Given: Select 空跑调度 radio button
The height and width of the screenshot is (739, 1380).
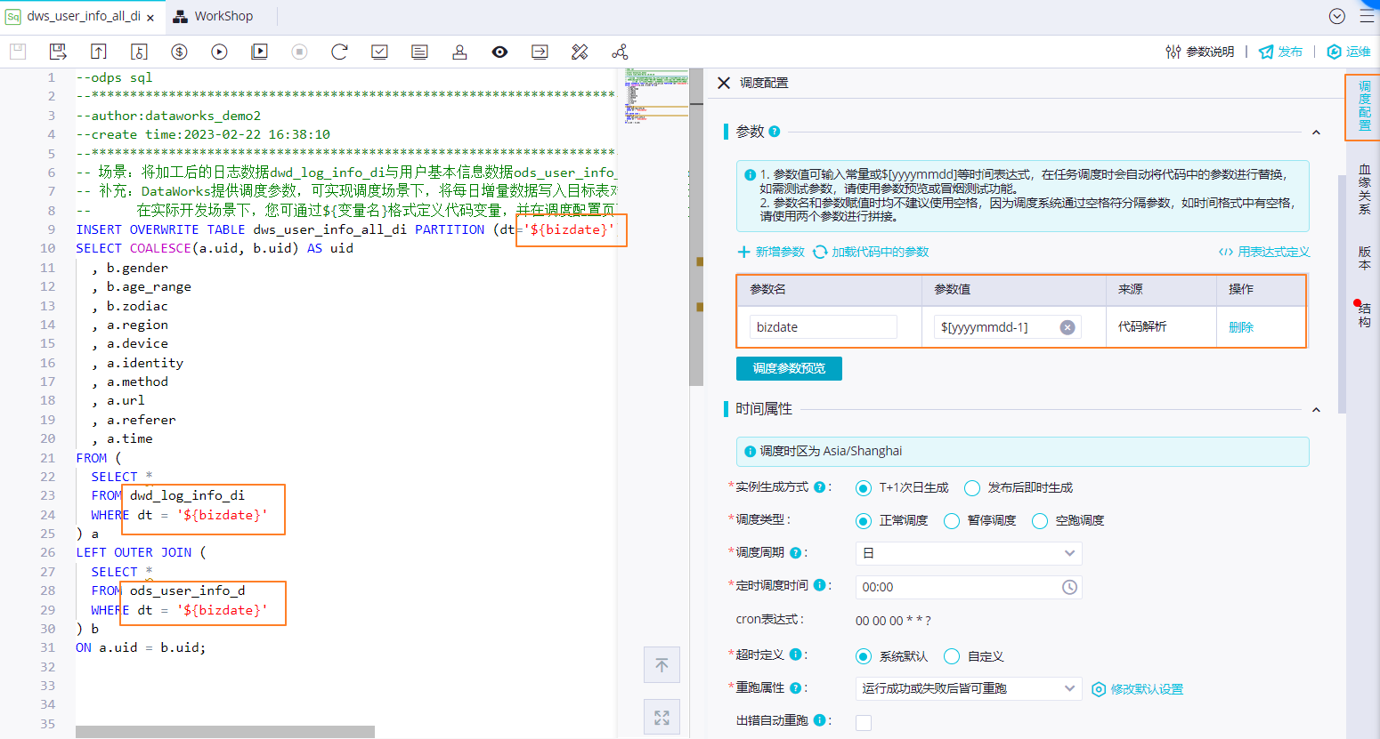Looking at the screenshot, I should click(x=1040, y=520).
